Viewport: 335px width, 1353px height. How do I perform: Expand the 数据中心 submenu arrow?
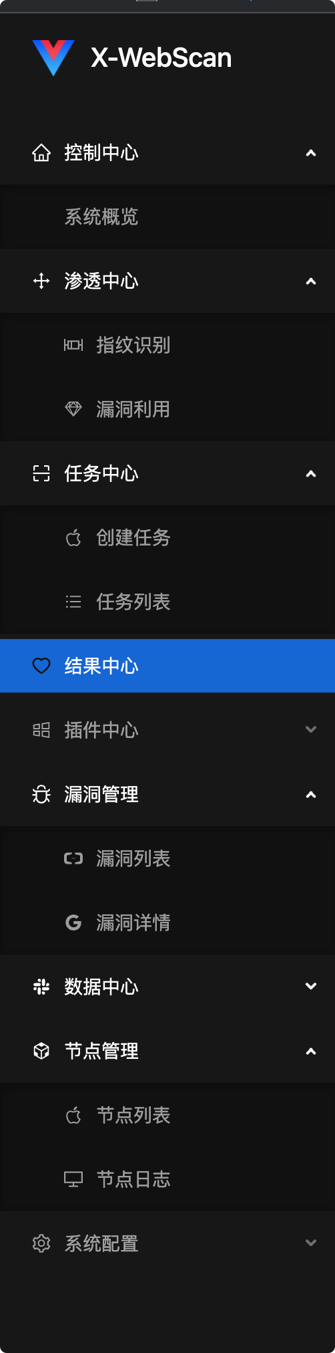tap(311, 986)
